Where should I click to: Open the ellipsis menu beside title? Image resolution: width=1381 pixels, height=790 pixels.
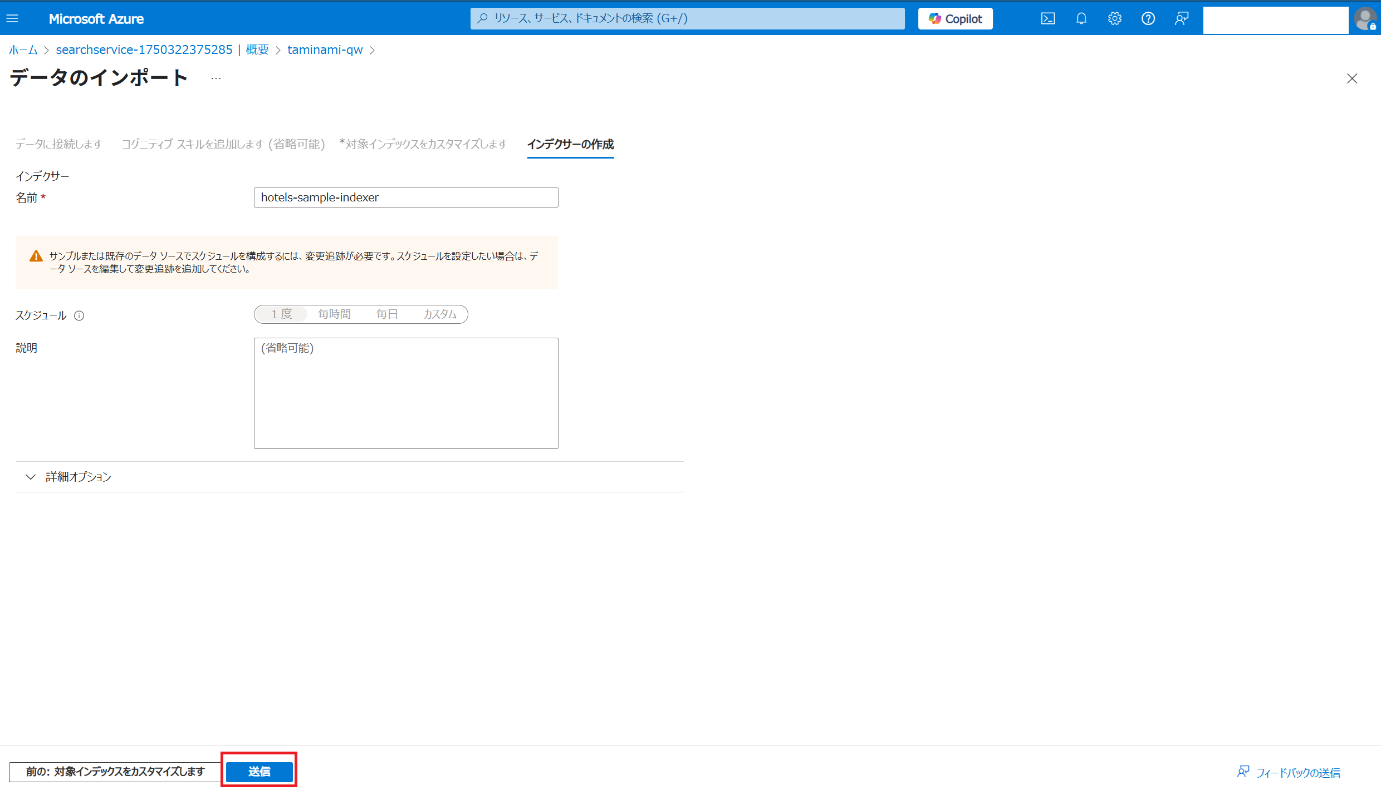216,78
